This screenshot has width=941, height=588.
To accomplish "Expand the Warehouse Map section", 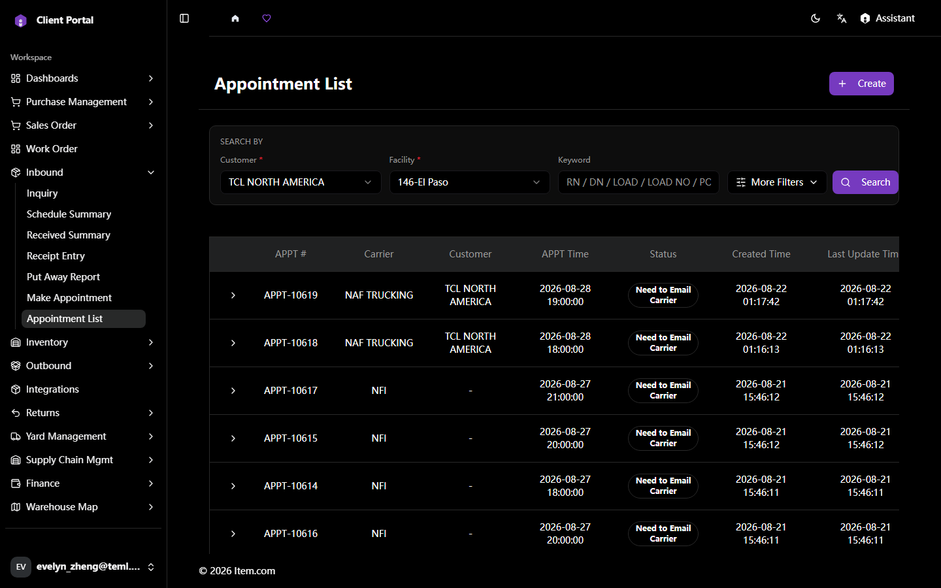I will tap(83, 507).
